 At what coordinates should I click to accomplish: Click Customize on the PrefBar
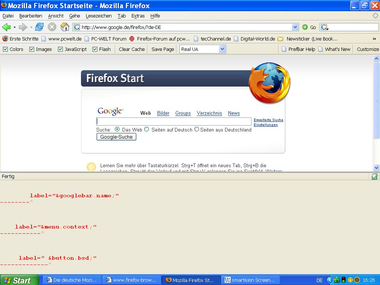tap(368, 49)
